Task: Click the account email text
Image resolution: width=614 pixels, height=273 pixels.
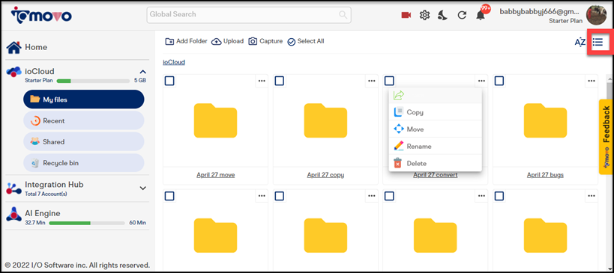Action: coord(540,12)
